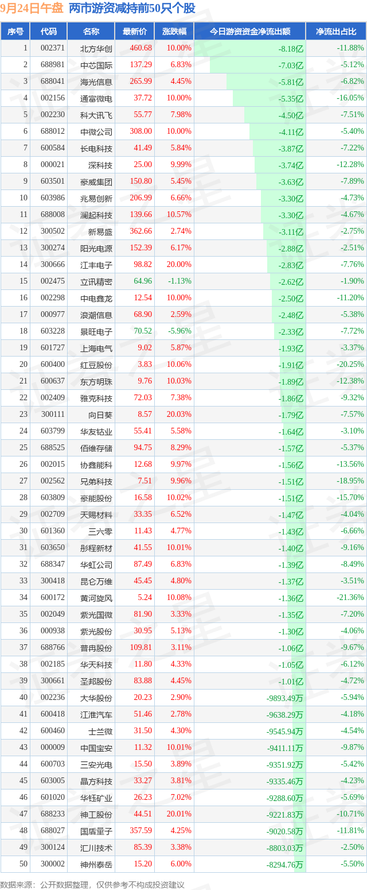Click stock name 彤程新材
This screenshot has height=890, width=367.
(x=97, y=548)
